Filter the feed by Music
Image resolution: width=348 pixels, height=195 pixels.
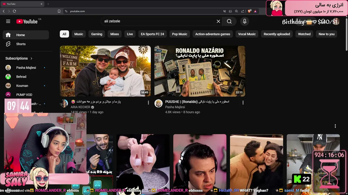click(x=79, y=34)
